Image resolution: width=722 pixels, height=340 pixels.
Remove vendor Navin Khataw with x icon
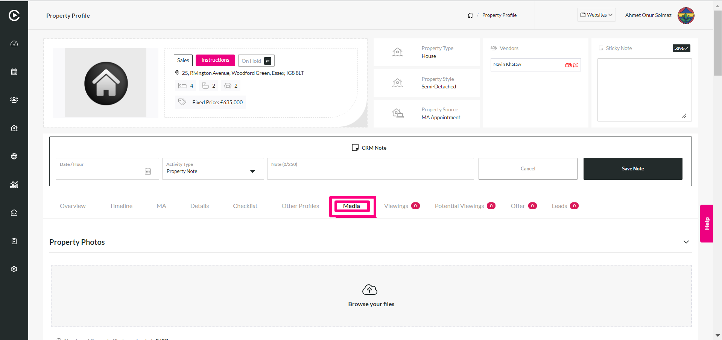pos(576,65)
